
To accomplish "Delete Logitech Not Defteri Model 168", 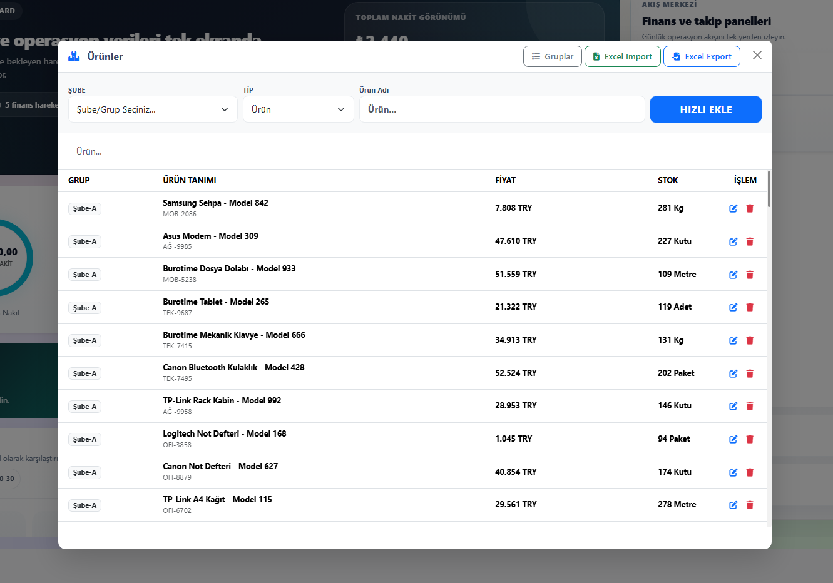I will pyautogui.click(x=750, y=439).
